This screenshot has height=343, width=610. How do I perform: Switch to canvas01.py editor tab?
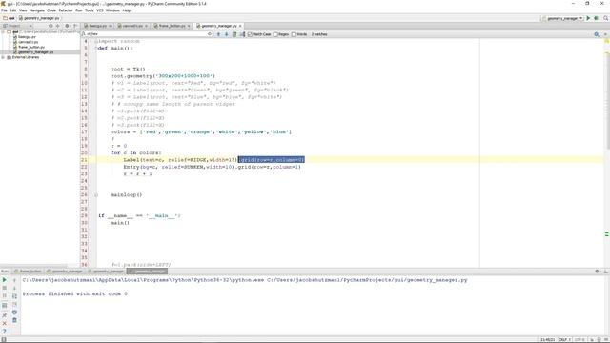[132, 26]
